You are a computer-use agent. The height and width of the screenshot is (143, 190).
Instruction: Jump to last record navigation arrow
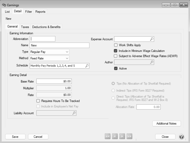(x=129, y=137)
